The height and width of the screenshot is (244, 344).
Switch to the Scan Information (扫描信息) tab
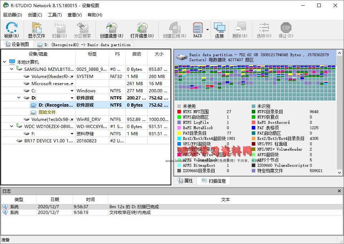click(214, 181)
